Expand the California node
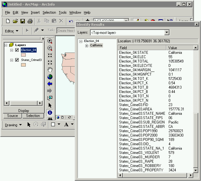 click(x=87, y=46)
